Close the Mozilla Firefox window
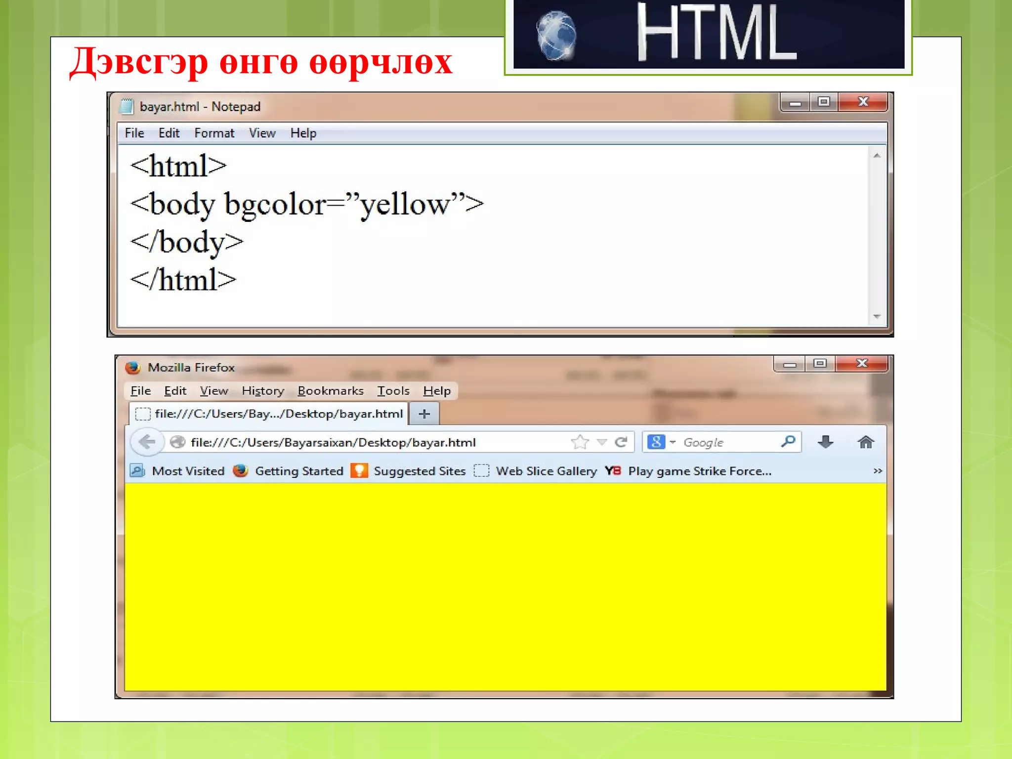The width and height of the screenshot is (1012, 759). 862,364
